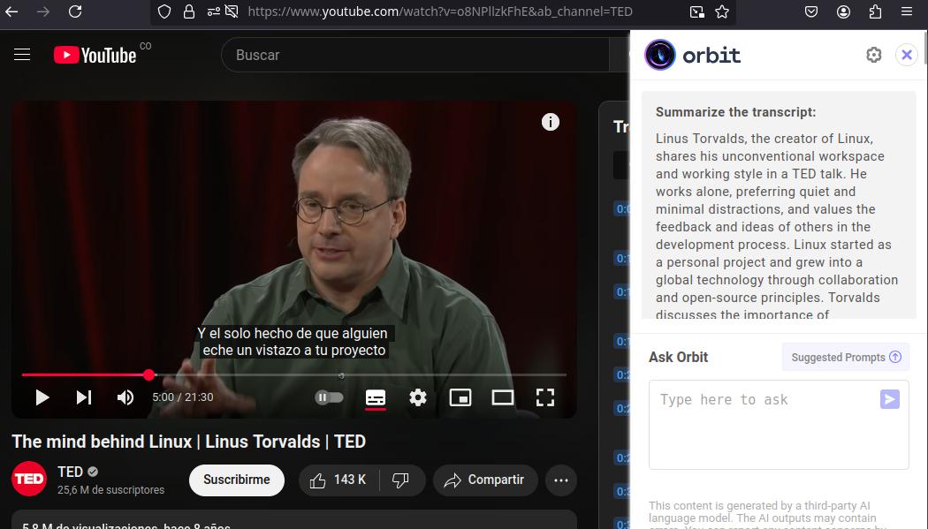
Task: Click the 5:00 / 21:30 time display
Action: [183, 397]
